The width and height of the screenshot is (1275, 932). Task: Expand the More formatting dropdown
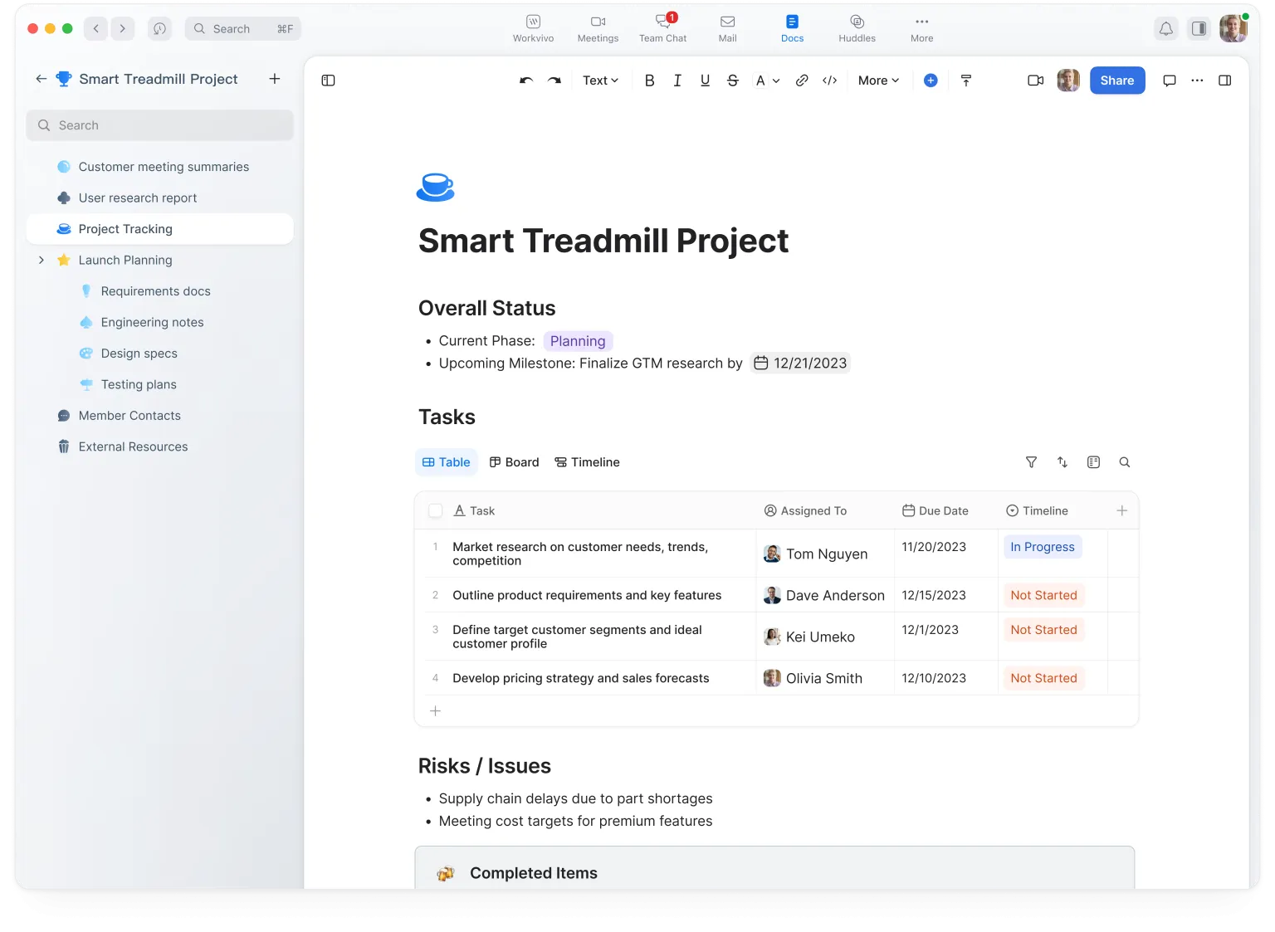pos(878,81)
